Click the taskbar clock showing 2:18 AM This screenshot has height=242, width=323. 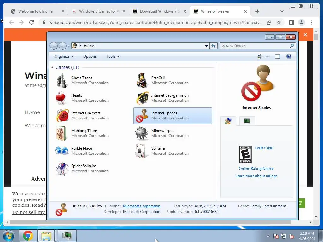pos(307,236)
